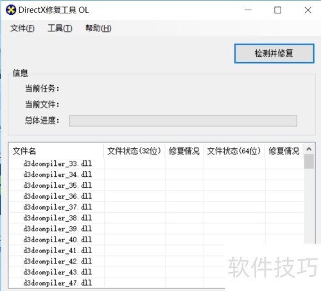Start scan with 检测并修复 button

coord(274,53)
